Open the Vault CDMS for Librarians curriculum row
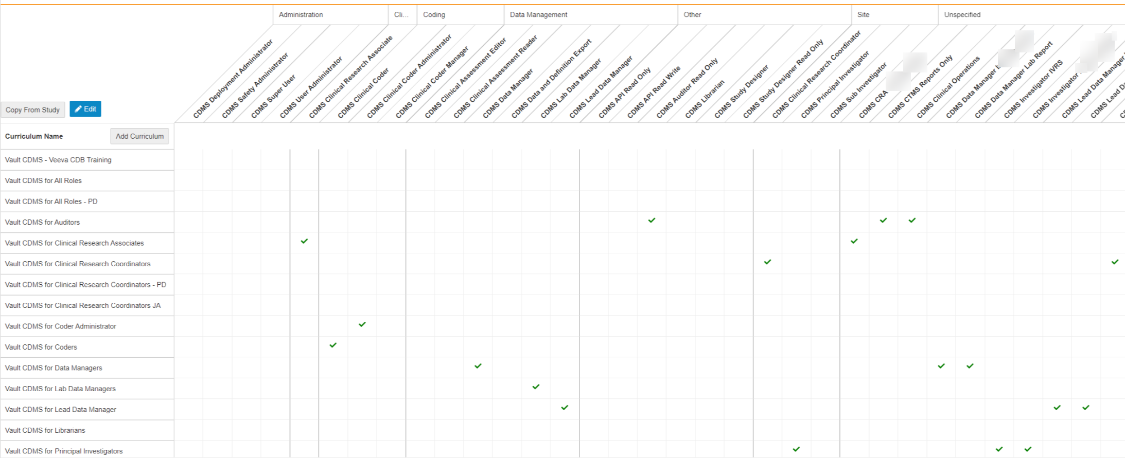The height and width of the screenshot is (458, 1125). (45, 430)
